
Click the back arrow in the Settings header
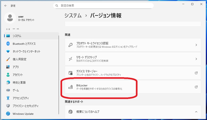(5, 6)
